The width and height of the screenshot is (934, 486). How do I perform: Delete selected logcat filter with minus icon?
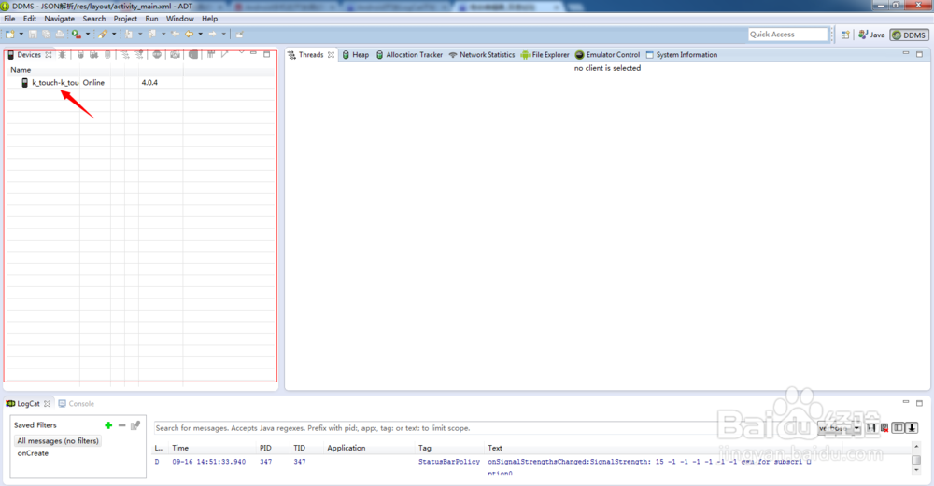121,425
